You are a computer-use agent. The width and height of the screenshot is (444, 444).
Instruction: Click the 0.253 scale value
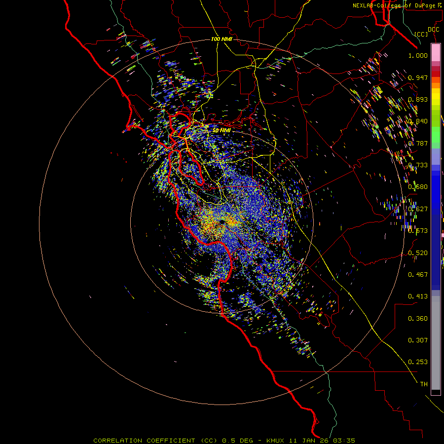tap(418, 362)
